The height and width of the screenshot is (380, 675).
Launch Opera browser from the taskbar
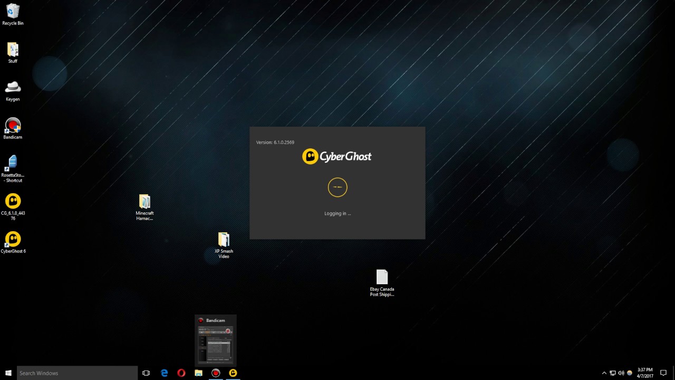181,373
